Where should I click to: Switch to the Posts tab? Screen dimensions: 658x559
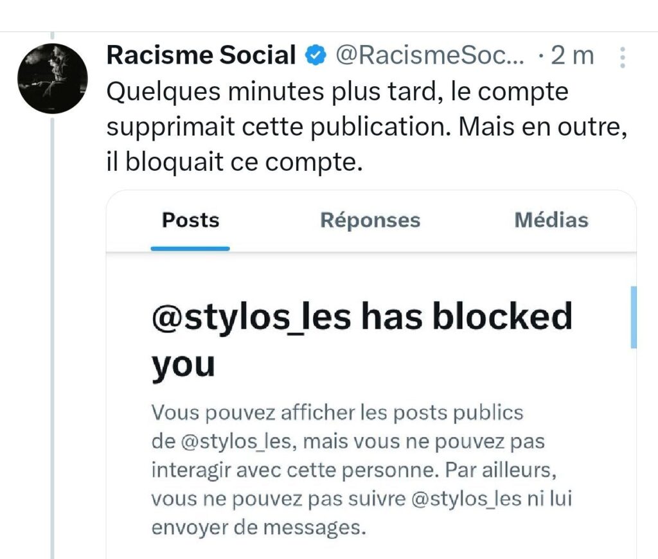[190, 220]
